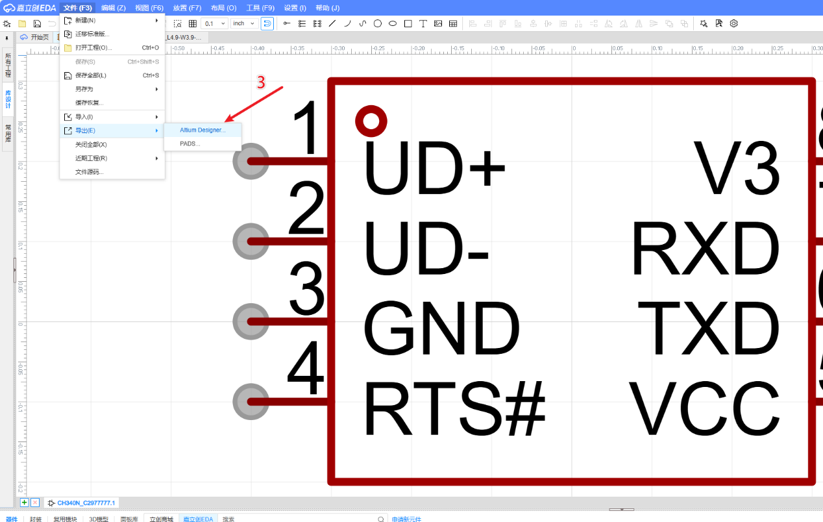
Task: Open the 工具 (F9) menu
Action: pos(260,8)
